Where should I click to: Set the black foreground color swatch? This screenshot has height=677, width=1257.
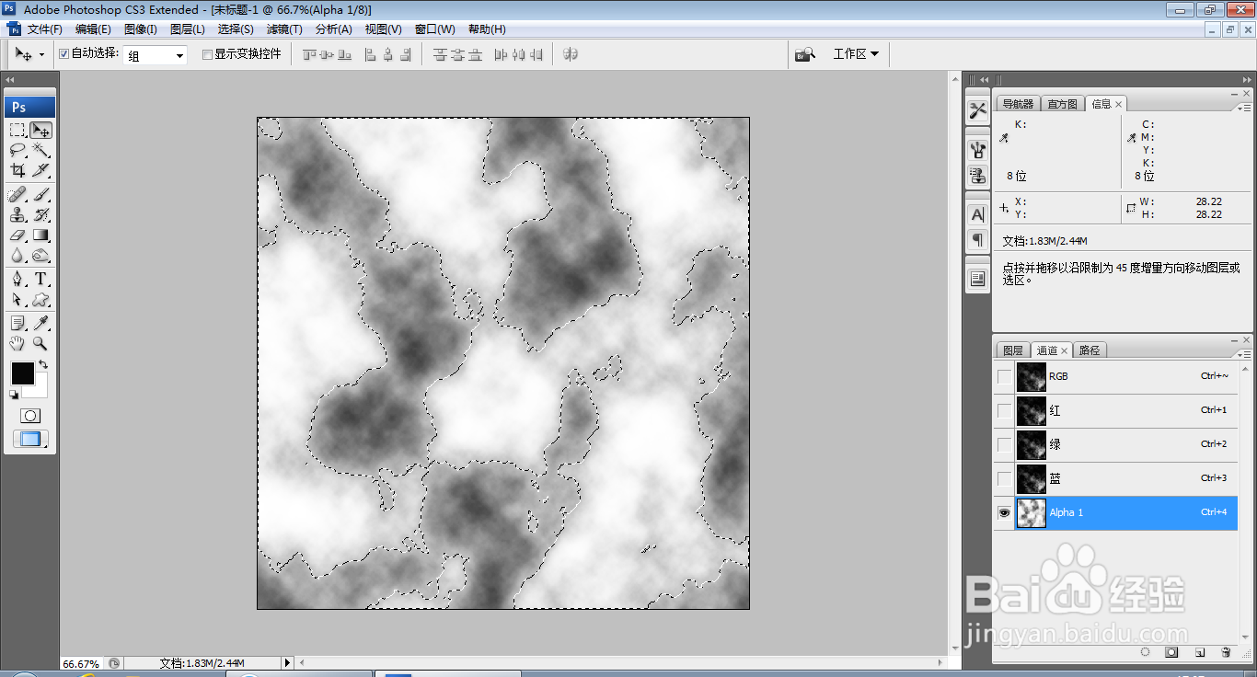[22, 373]
